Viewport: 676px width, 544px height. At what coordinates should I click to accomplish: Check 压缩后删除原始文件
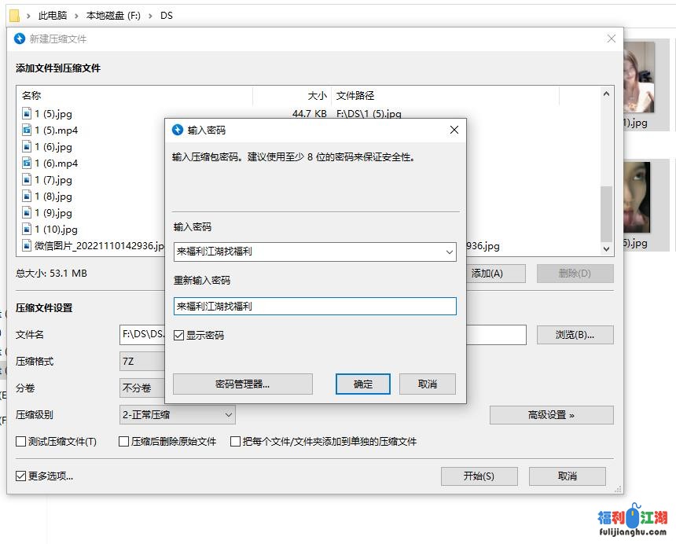point(123,442)
